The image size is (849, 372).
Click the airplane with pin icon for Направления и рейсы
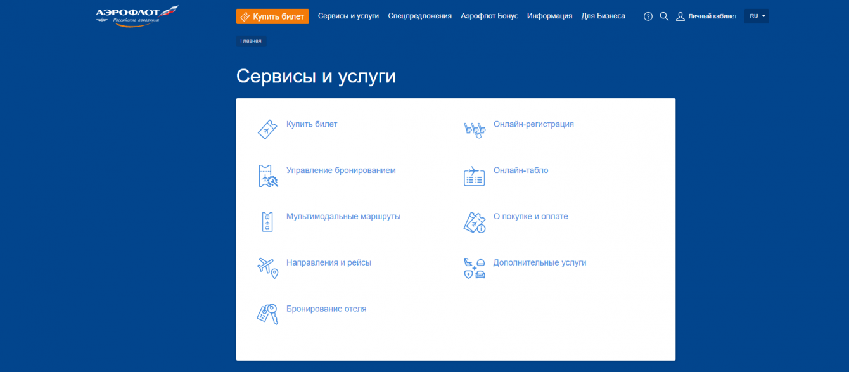tap(267, 268)
